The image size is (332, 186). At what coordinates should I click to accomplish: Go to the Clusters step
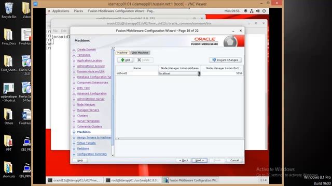[x=82, y=115]
